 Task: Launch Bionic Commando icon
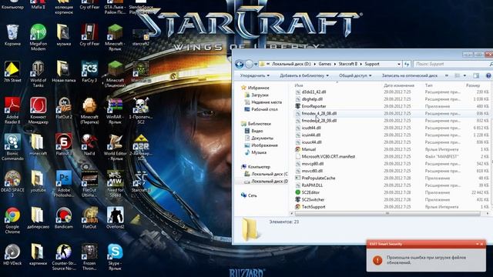click(x=12, y=147)
